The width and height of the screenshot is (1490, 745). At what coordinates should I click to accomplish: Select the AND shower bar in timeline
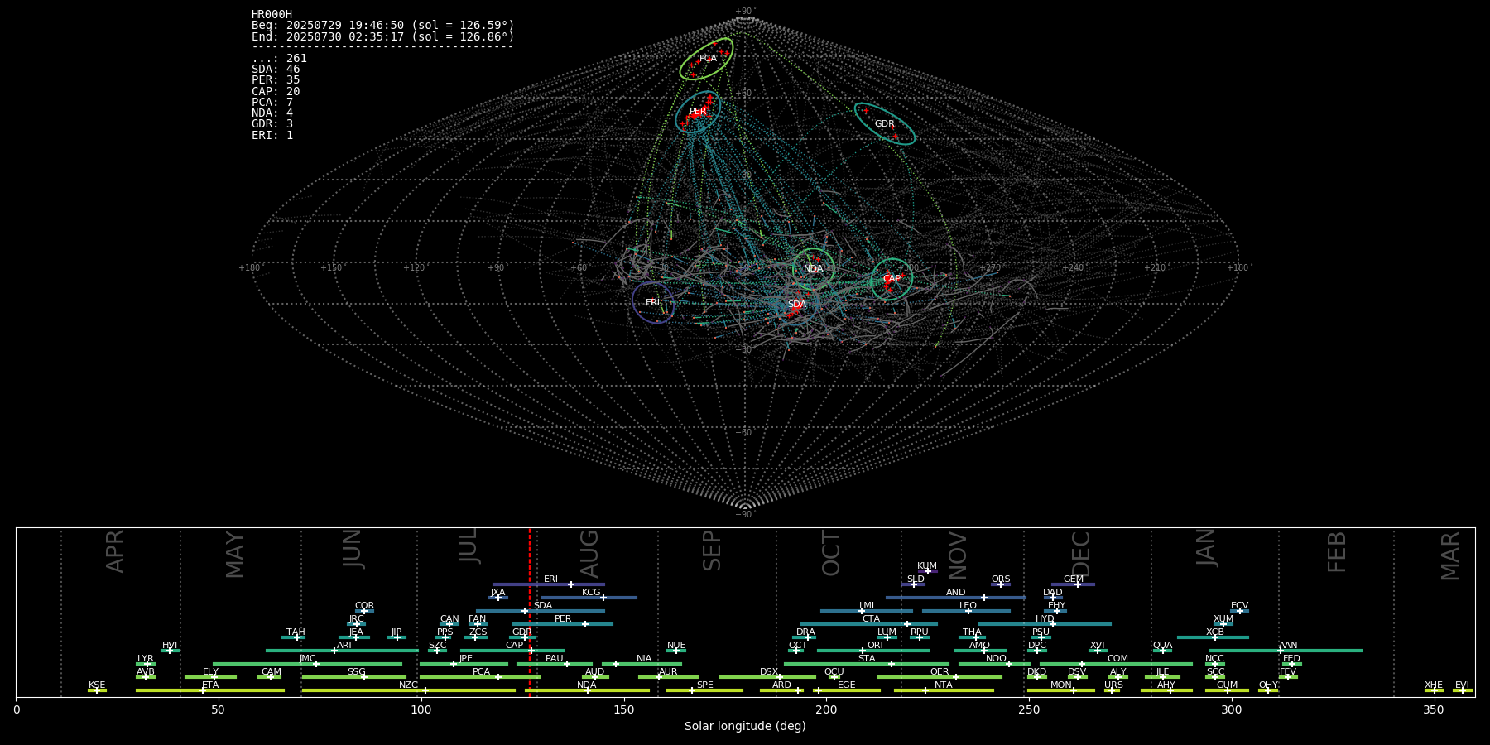956,598
